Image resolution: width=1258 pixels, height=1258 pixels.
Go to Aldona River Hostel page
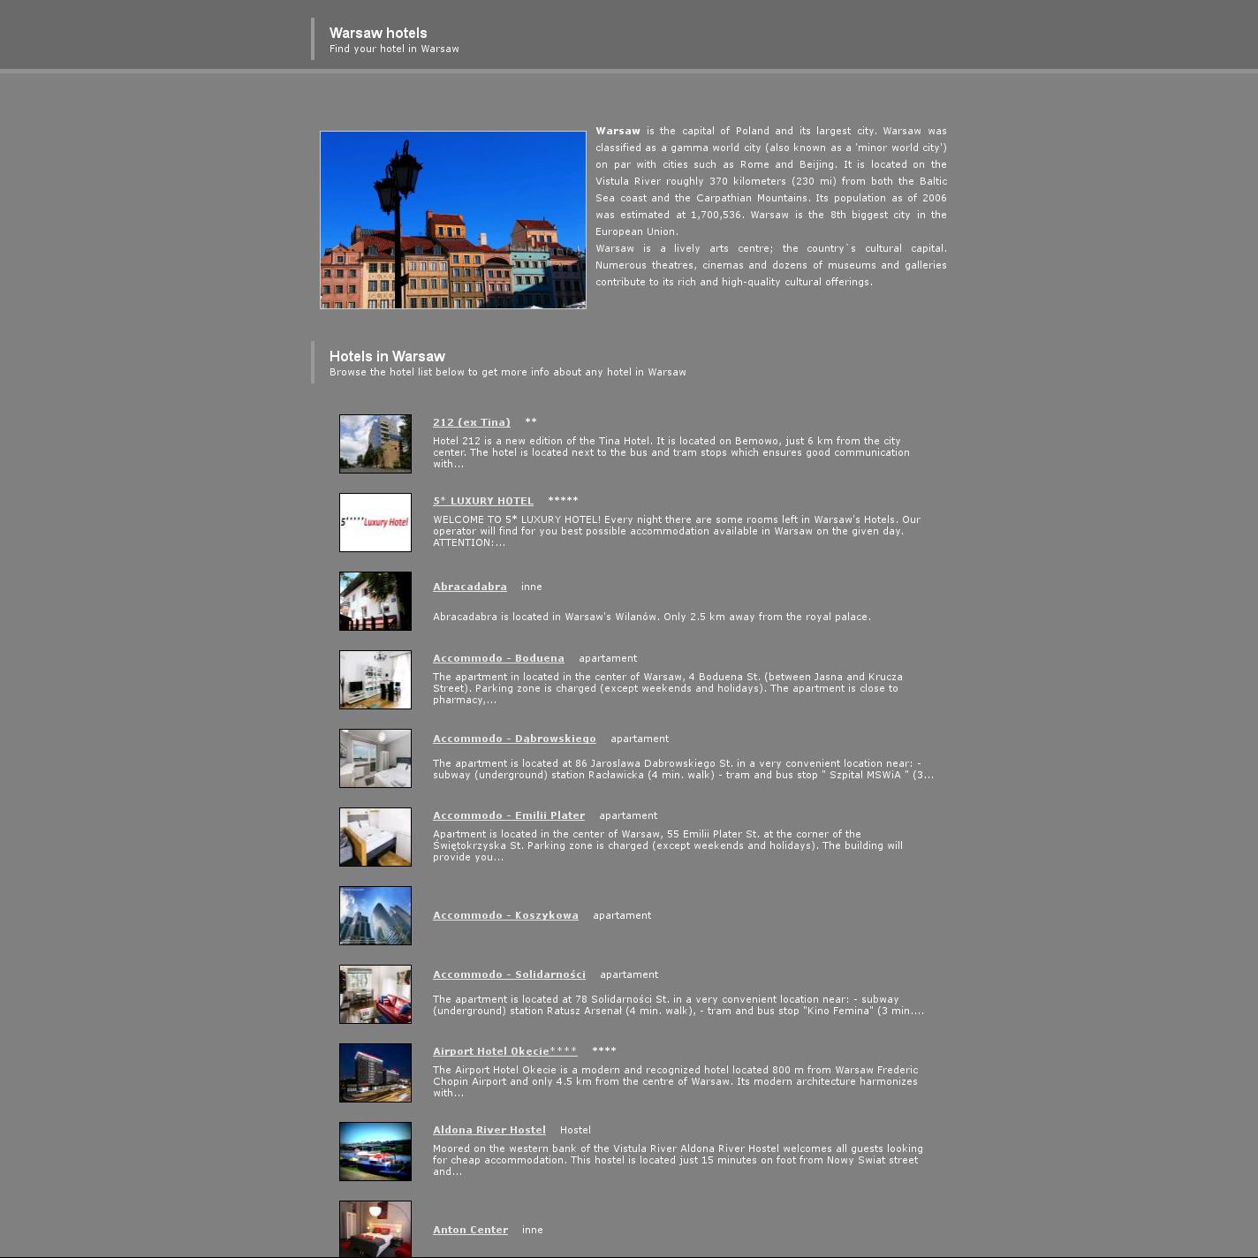click(489, 1130)
